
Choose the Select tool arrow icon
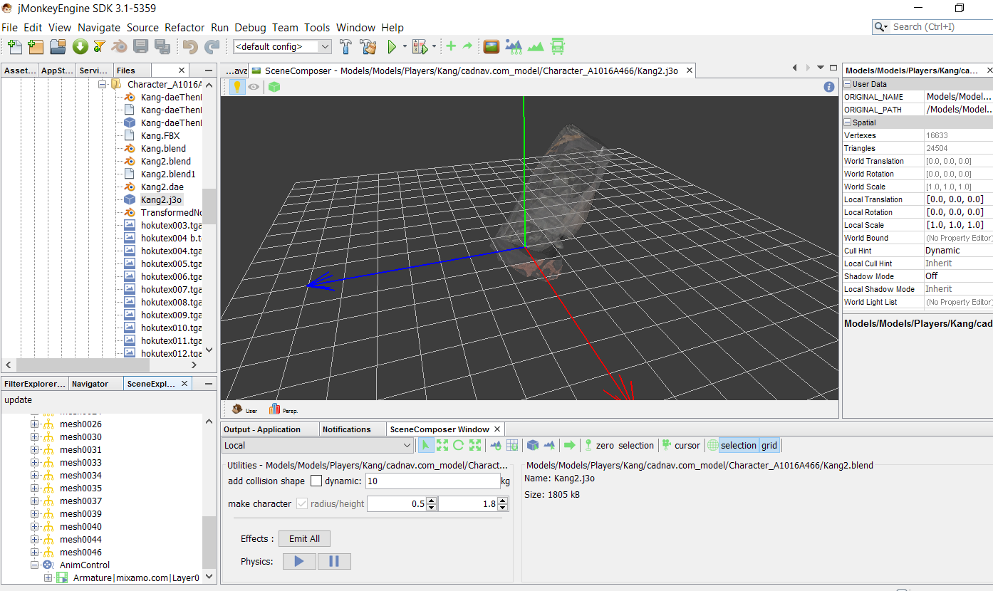click(x=425, y=445)
